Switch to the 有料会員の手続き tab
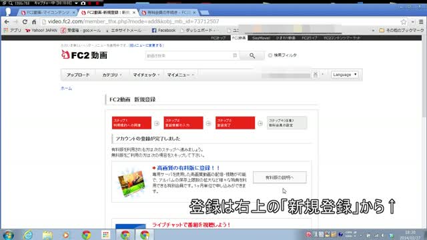Image resolution: width=427 pixels, height=240 pixels. tap(169, 13)
